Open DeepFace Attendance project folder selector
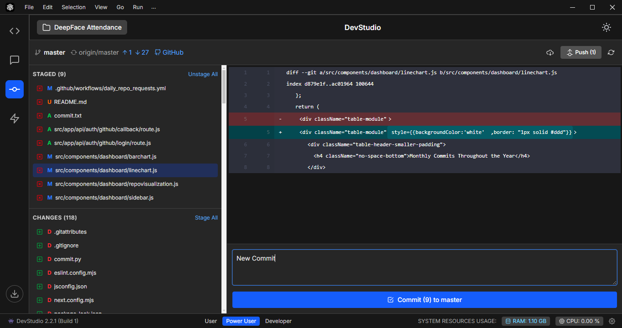Screen dimensions: 622x328 (82, 27)
